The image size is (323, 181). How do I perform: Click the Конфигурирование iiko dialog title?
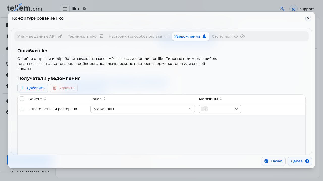38,18
